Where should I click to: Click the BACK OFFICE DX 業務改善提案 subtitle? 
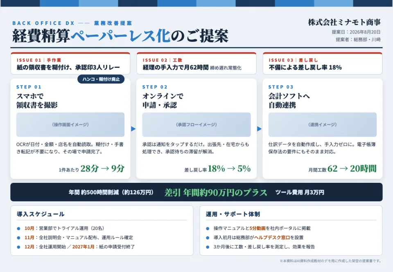72,23
